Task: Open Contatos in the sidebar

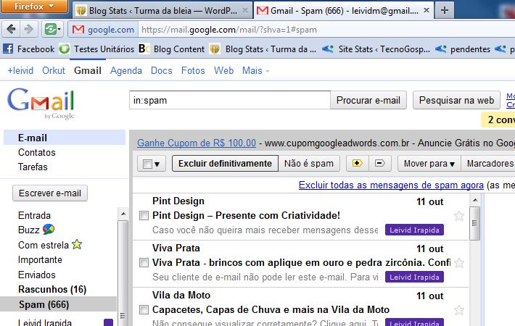Action: coord(37,153)
